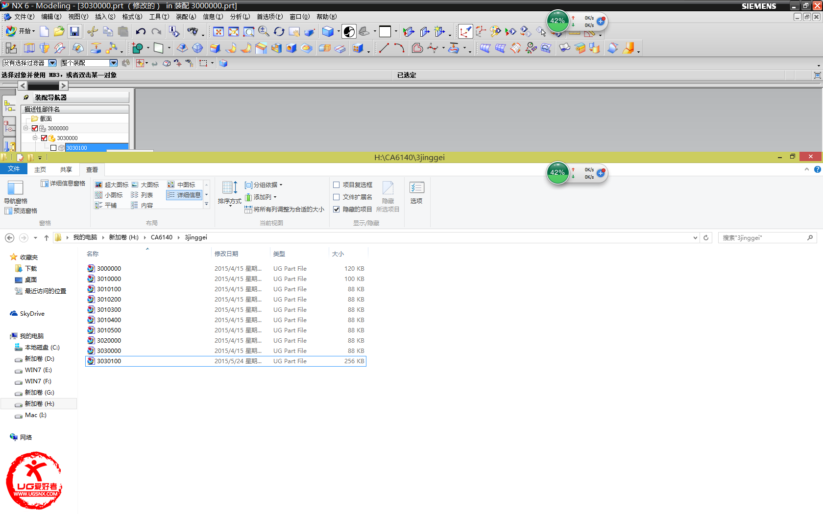Activate the Pan hand tool
The image size is (823, 514).
[x=294, y=31]
